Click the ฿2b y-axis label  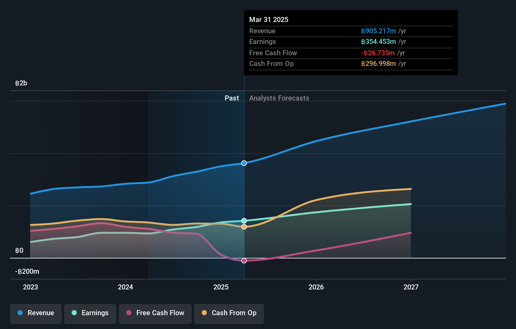(21, 83)
